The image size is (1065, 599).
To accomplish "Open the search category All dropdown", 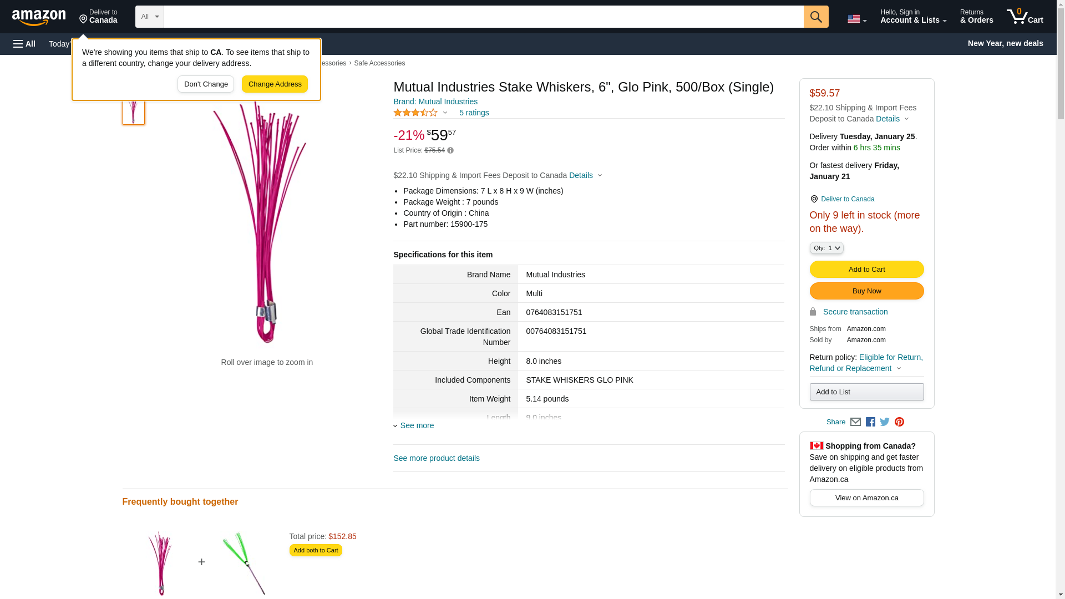I will pyautogui.click(x=149, y=17).
